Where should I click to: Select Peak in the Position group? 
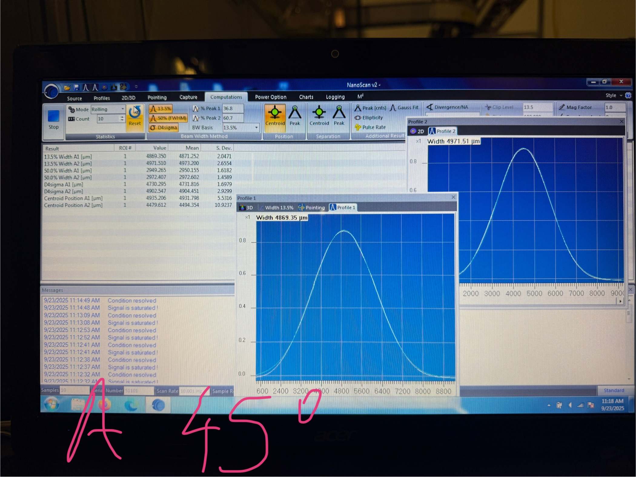coord(295,116)
